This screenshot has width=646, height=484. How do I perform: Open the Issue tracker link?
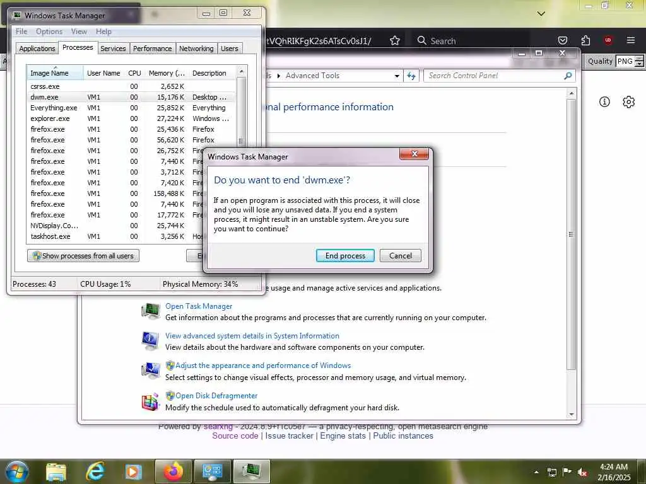coord(289,436)
